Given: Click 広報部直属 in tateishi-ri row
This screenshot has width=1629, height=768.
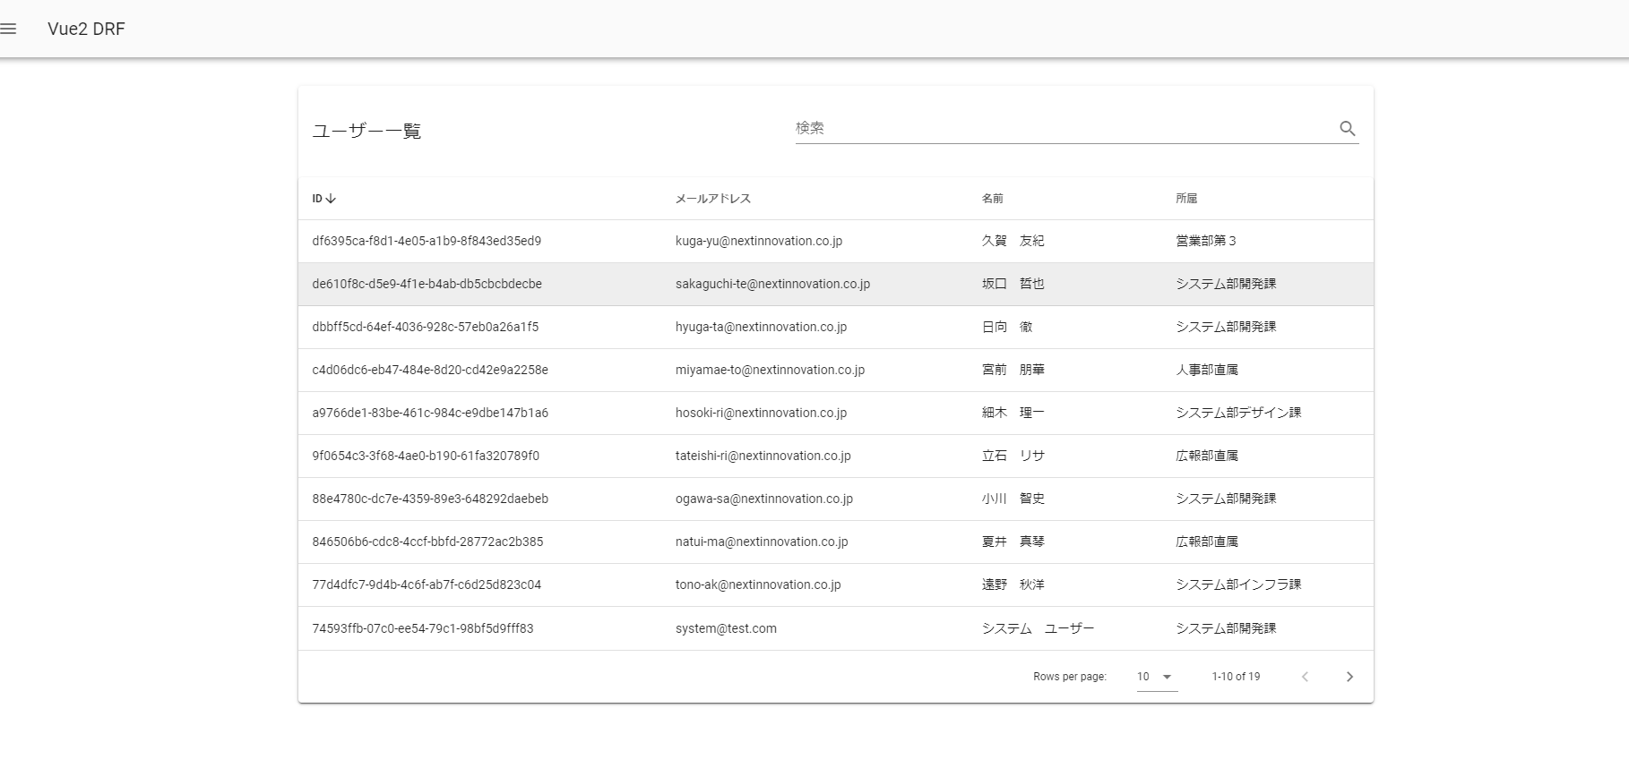Looking at the screenshot, I should click(1207, 457).
